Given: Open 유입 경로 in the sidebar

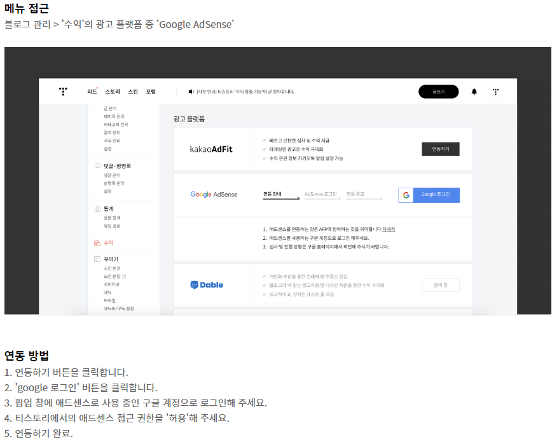Looking at the screenshot, I should tap(112, 226).
